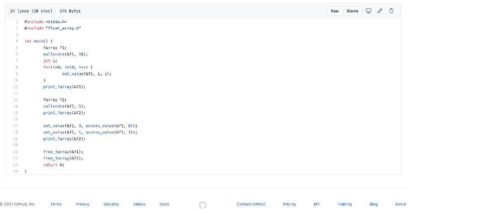Viewport: 495px width, 213px height.
Task: Click '#include "float_array.h"' code line
Action: point(53,28)
